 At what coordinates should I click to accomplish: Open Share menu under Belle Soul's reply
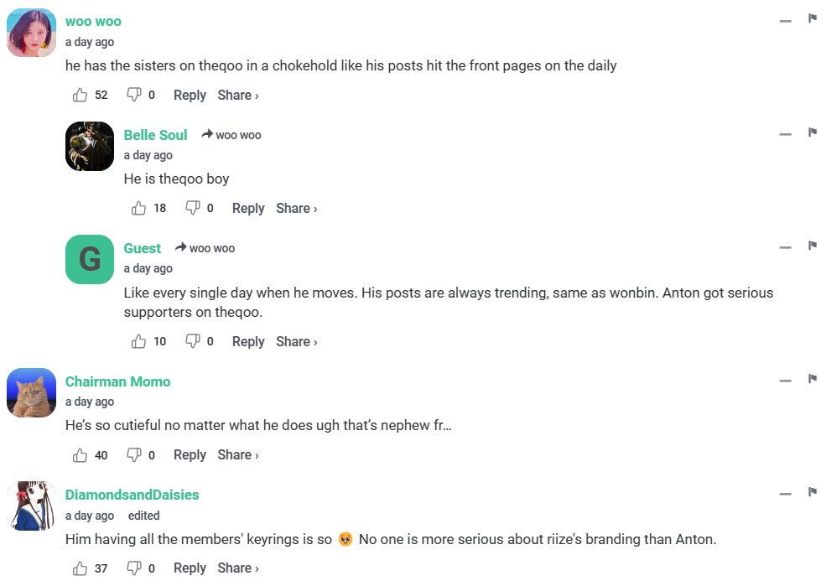[x=296, y=208]
